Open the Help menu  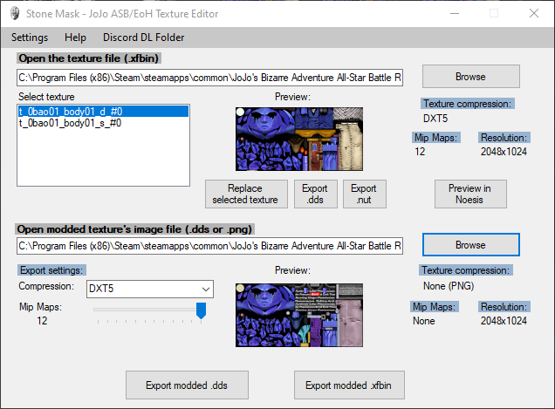75,37
